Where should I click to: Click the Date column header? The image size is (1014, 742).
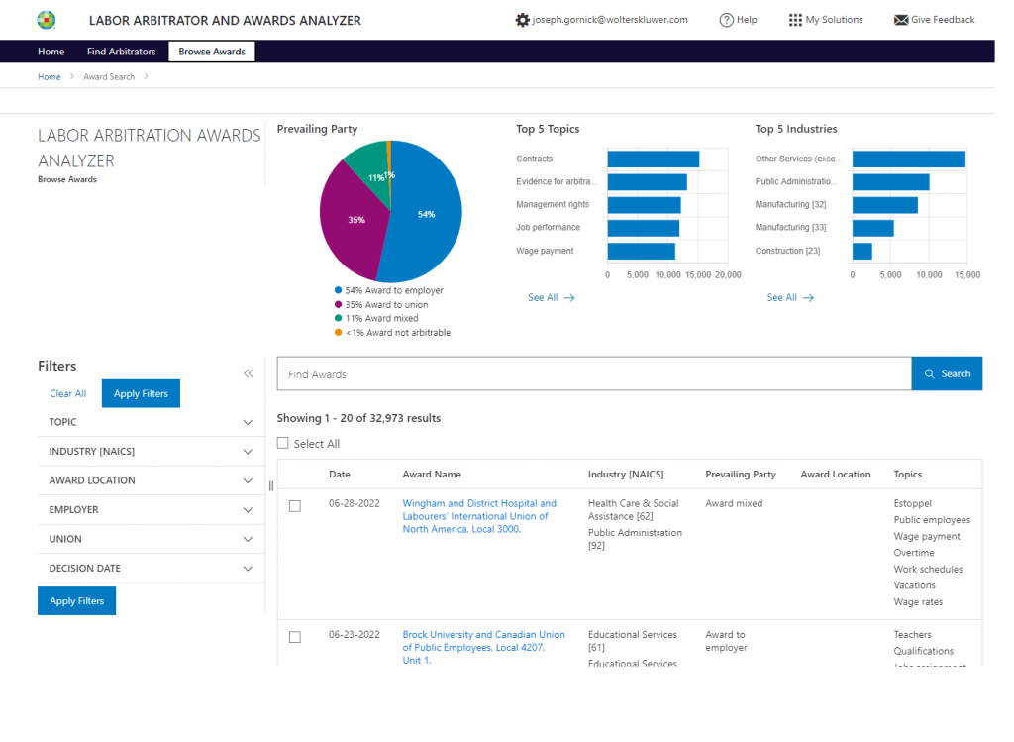point(340,475)
